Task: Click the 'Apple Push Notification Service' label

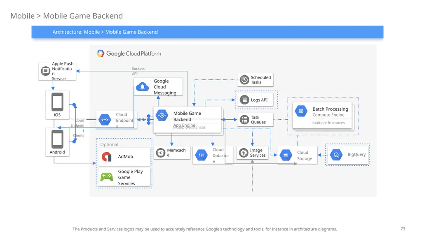Action: click(x=63, y=71)
